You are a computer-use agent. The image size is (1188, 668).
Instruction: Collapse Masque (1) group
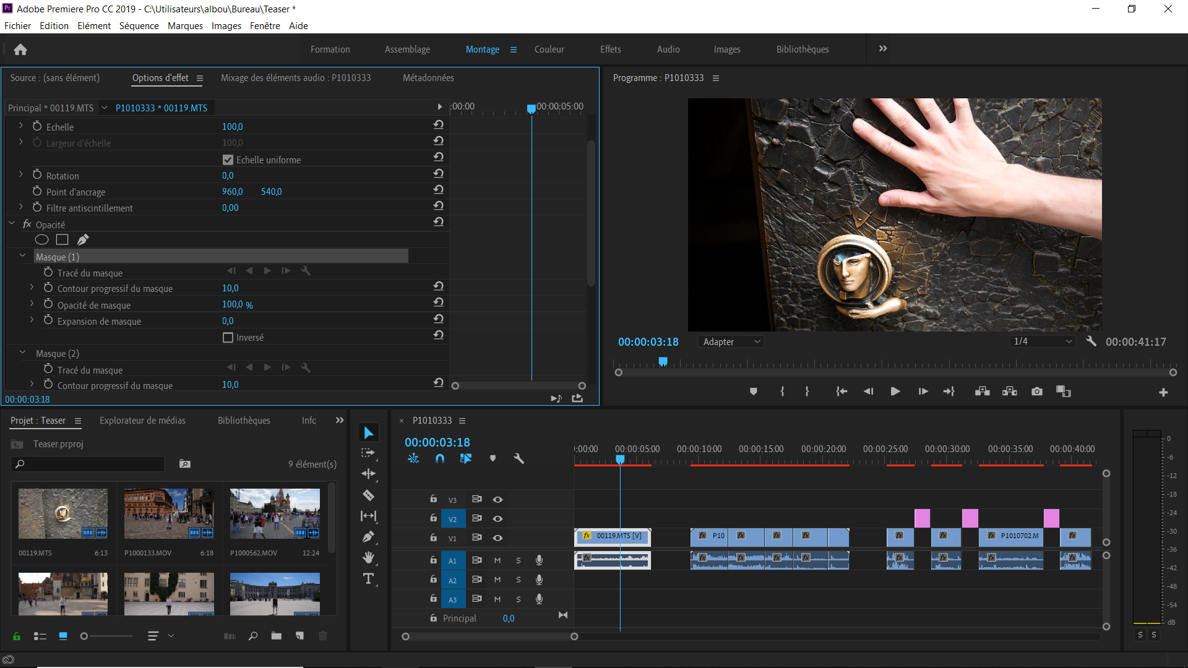(x=23, y=256)
